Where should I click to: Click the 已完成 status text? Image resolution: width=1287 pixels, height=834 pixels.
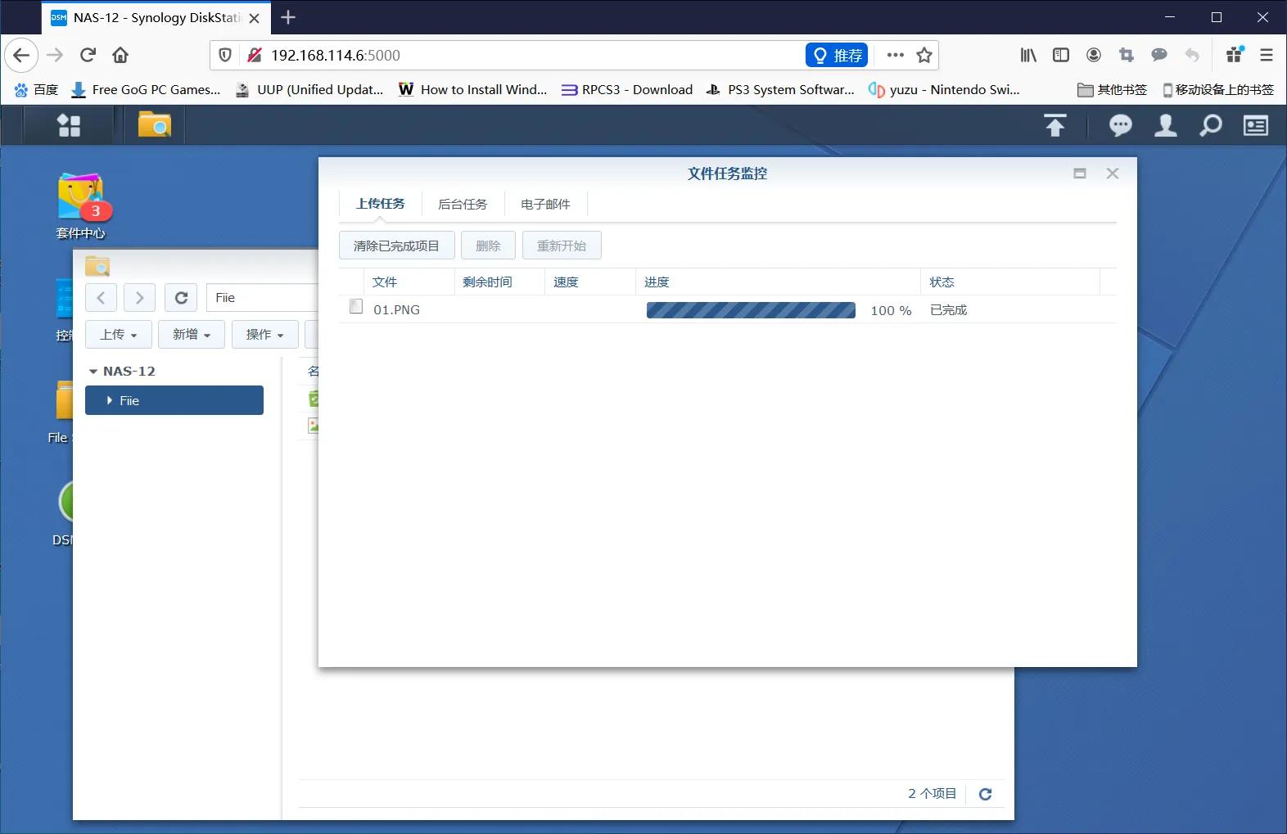pos(948,310)
